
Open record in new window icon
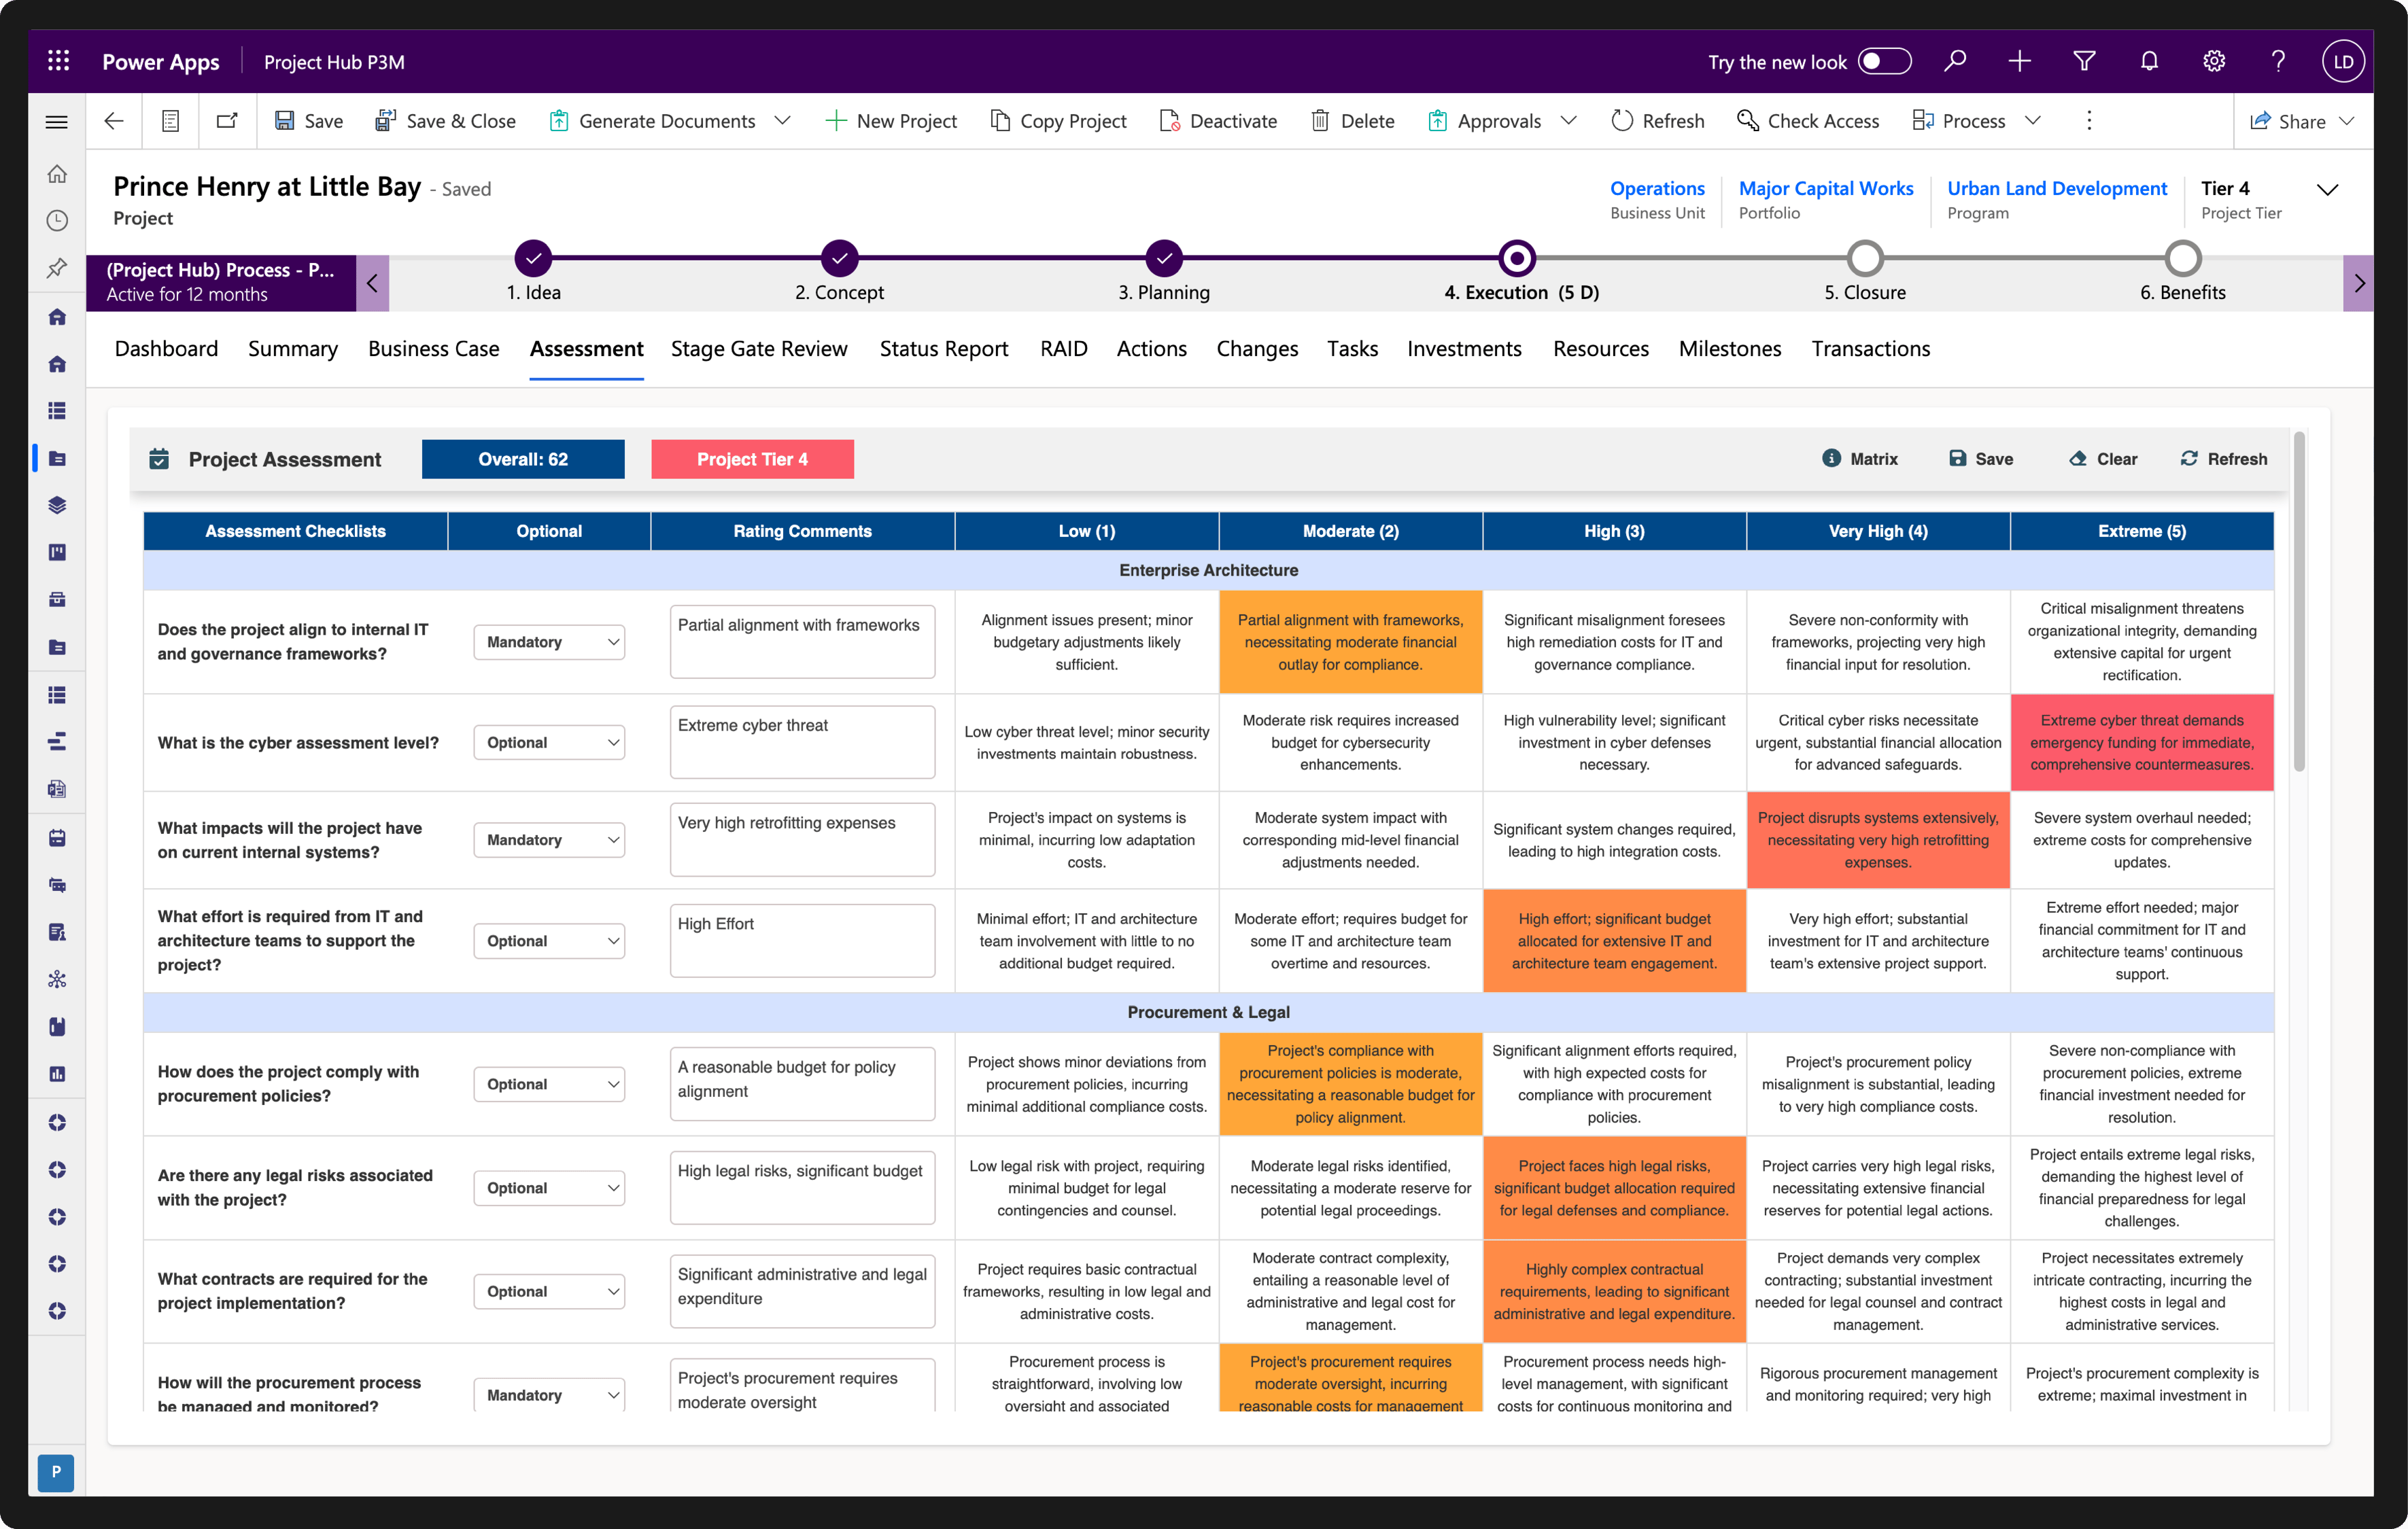click(227, 121)
